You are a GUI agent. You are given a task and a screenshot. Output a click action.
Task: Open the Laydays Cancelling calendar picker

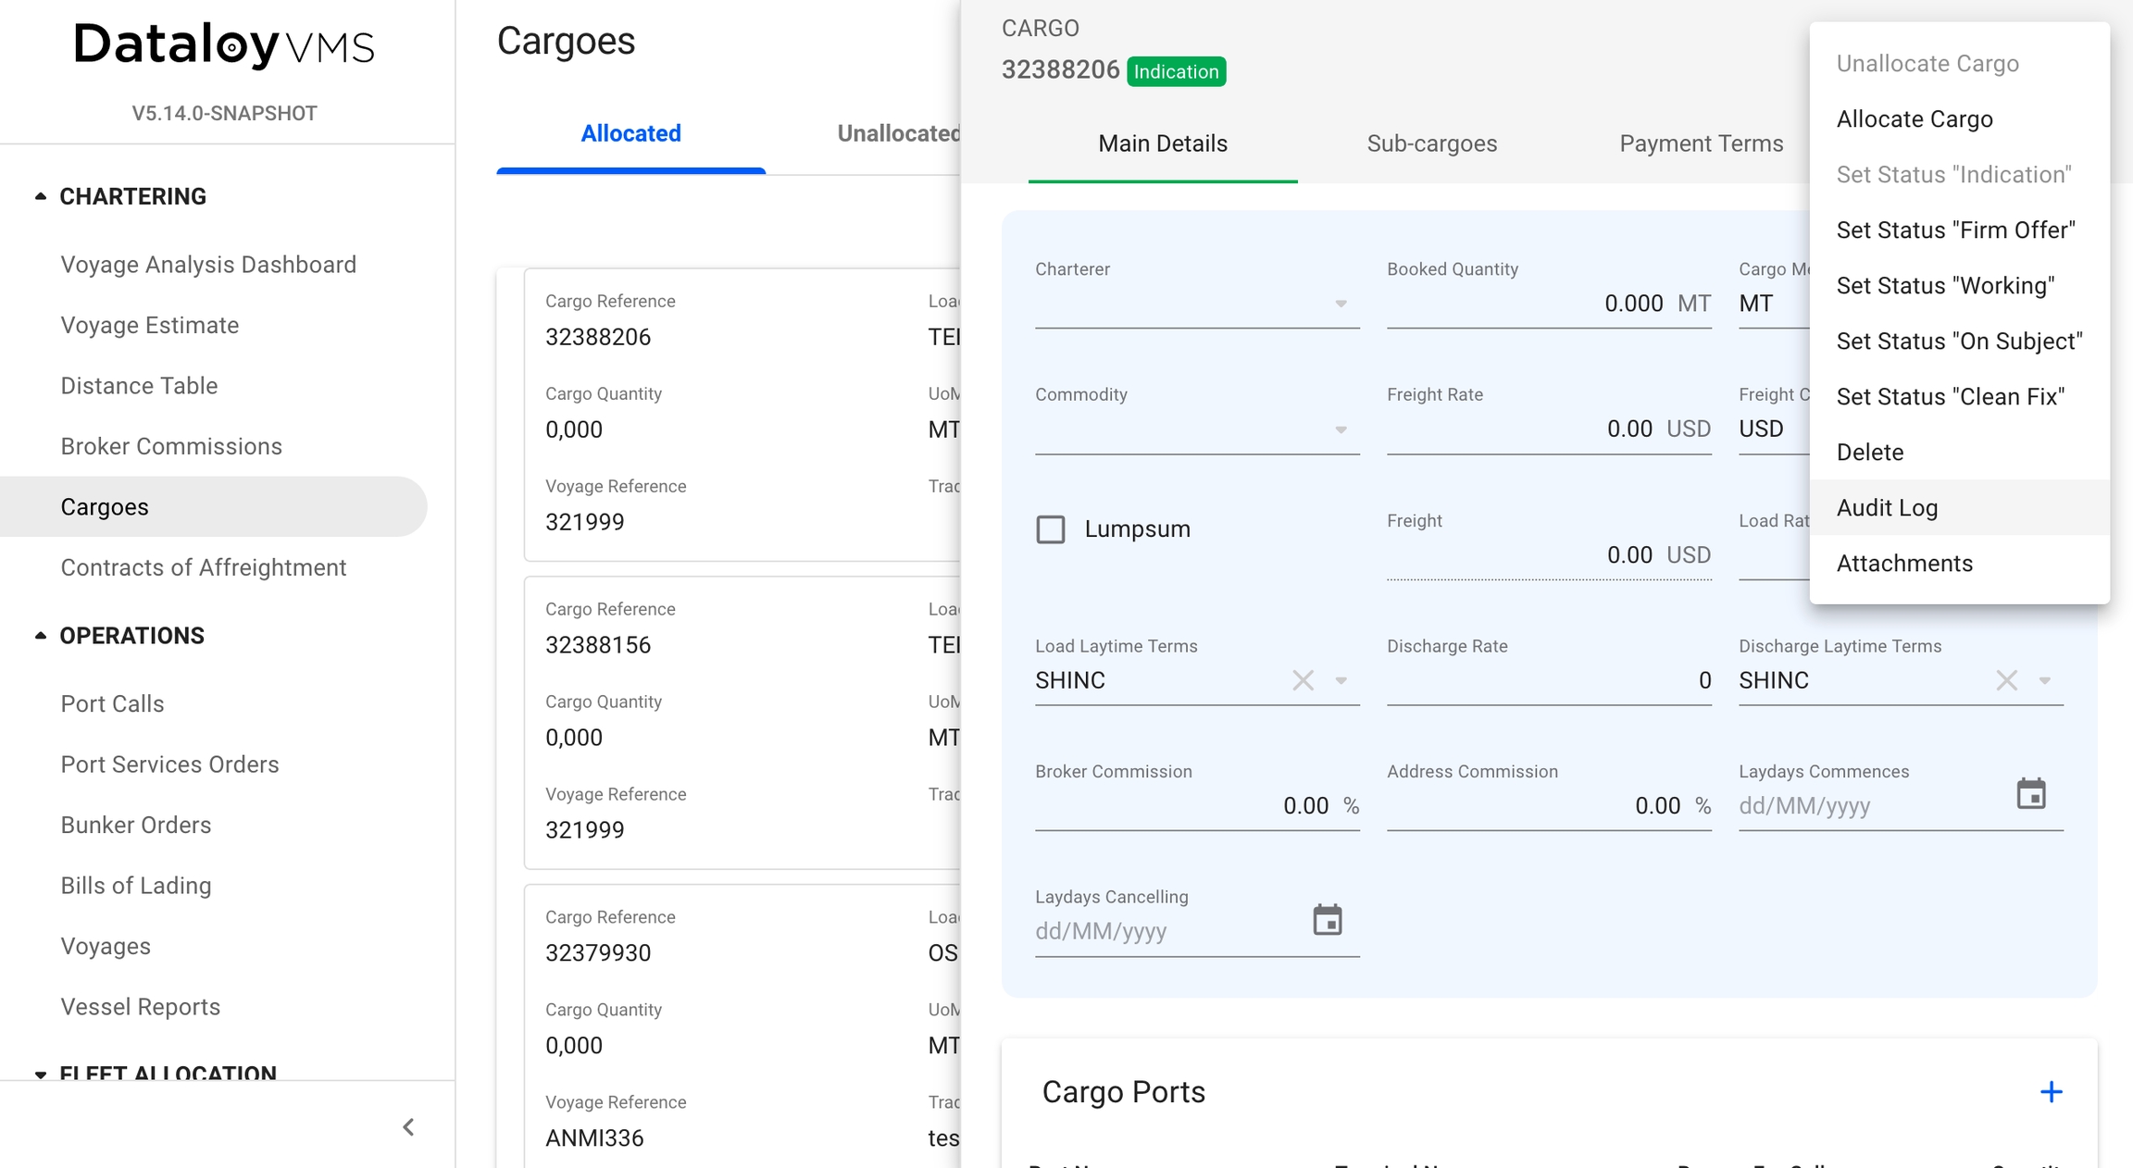[1327, 920]
